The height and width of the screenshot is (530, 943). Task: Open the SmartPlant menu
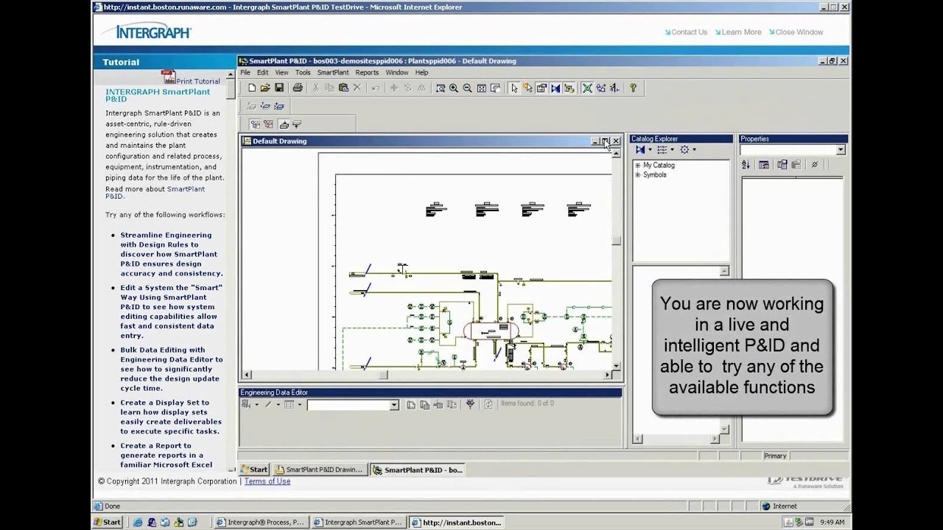(333, 73)
